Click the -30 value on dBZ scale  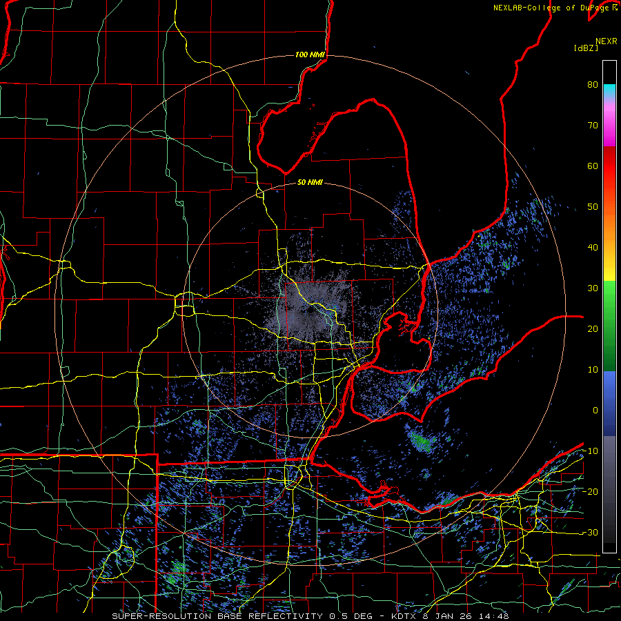click(590, 533)
